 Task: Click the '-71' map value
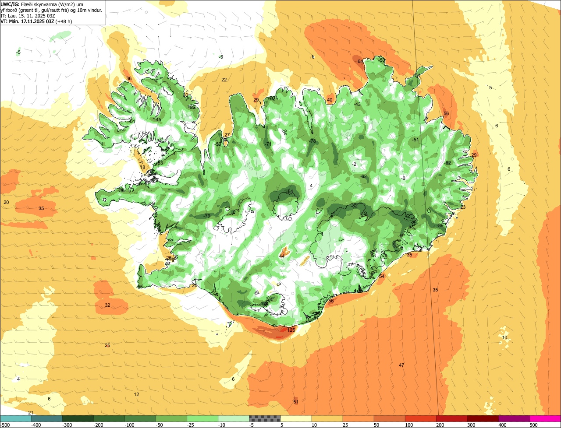click(x=268, y=144)
